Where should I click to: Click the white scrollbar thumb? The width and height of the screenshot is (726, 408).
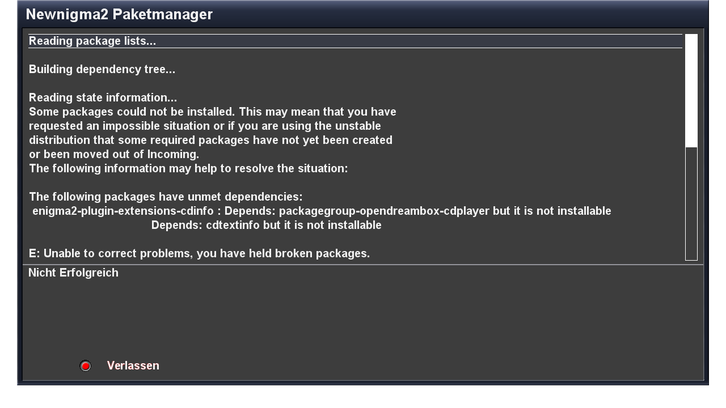pos(691,91)
